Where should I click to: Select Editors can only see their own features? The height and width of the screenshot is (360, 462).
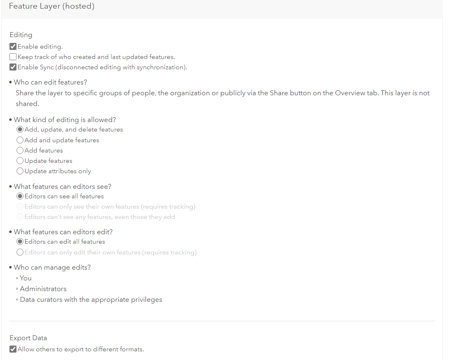pos(20,206)
